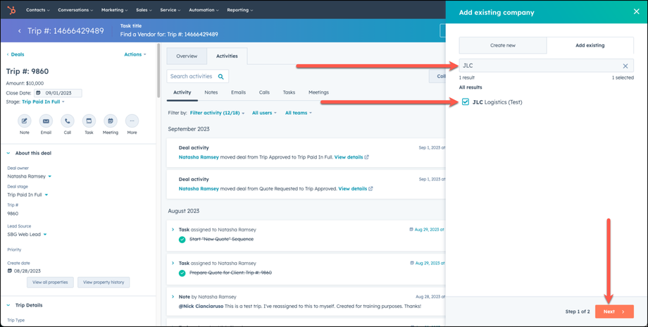The image size is (648, 327).
Task: Show the Notes activity tab
Action: 211,92
